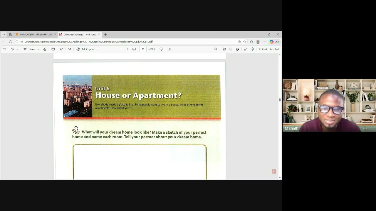Close the Debating Challenge 1 tab
This screenshot has height=211, width=376.
(99, 35)
